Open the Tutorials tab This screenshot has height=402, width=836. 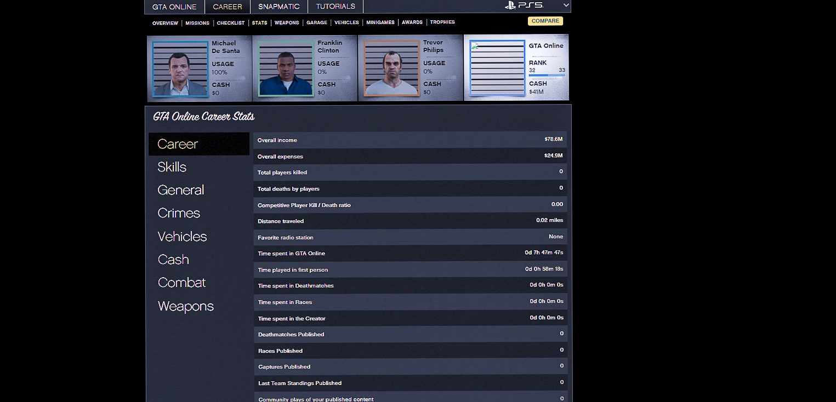(335, 7)
